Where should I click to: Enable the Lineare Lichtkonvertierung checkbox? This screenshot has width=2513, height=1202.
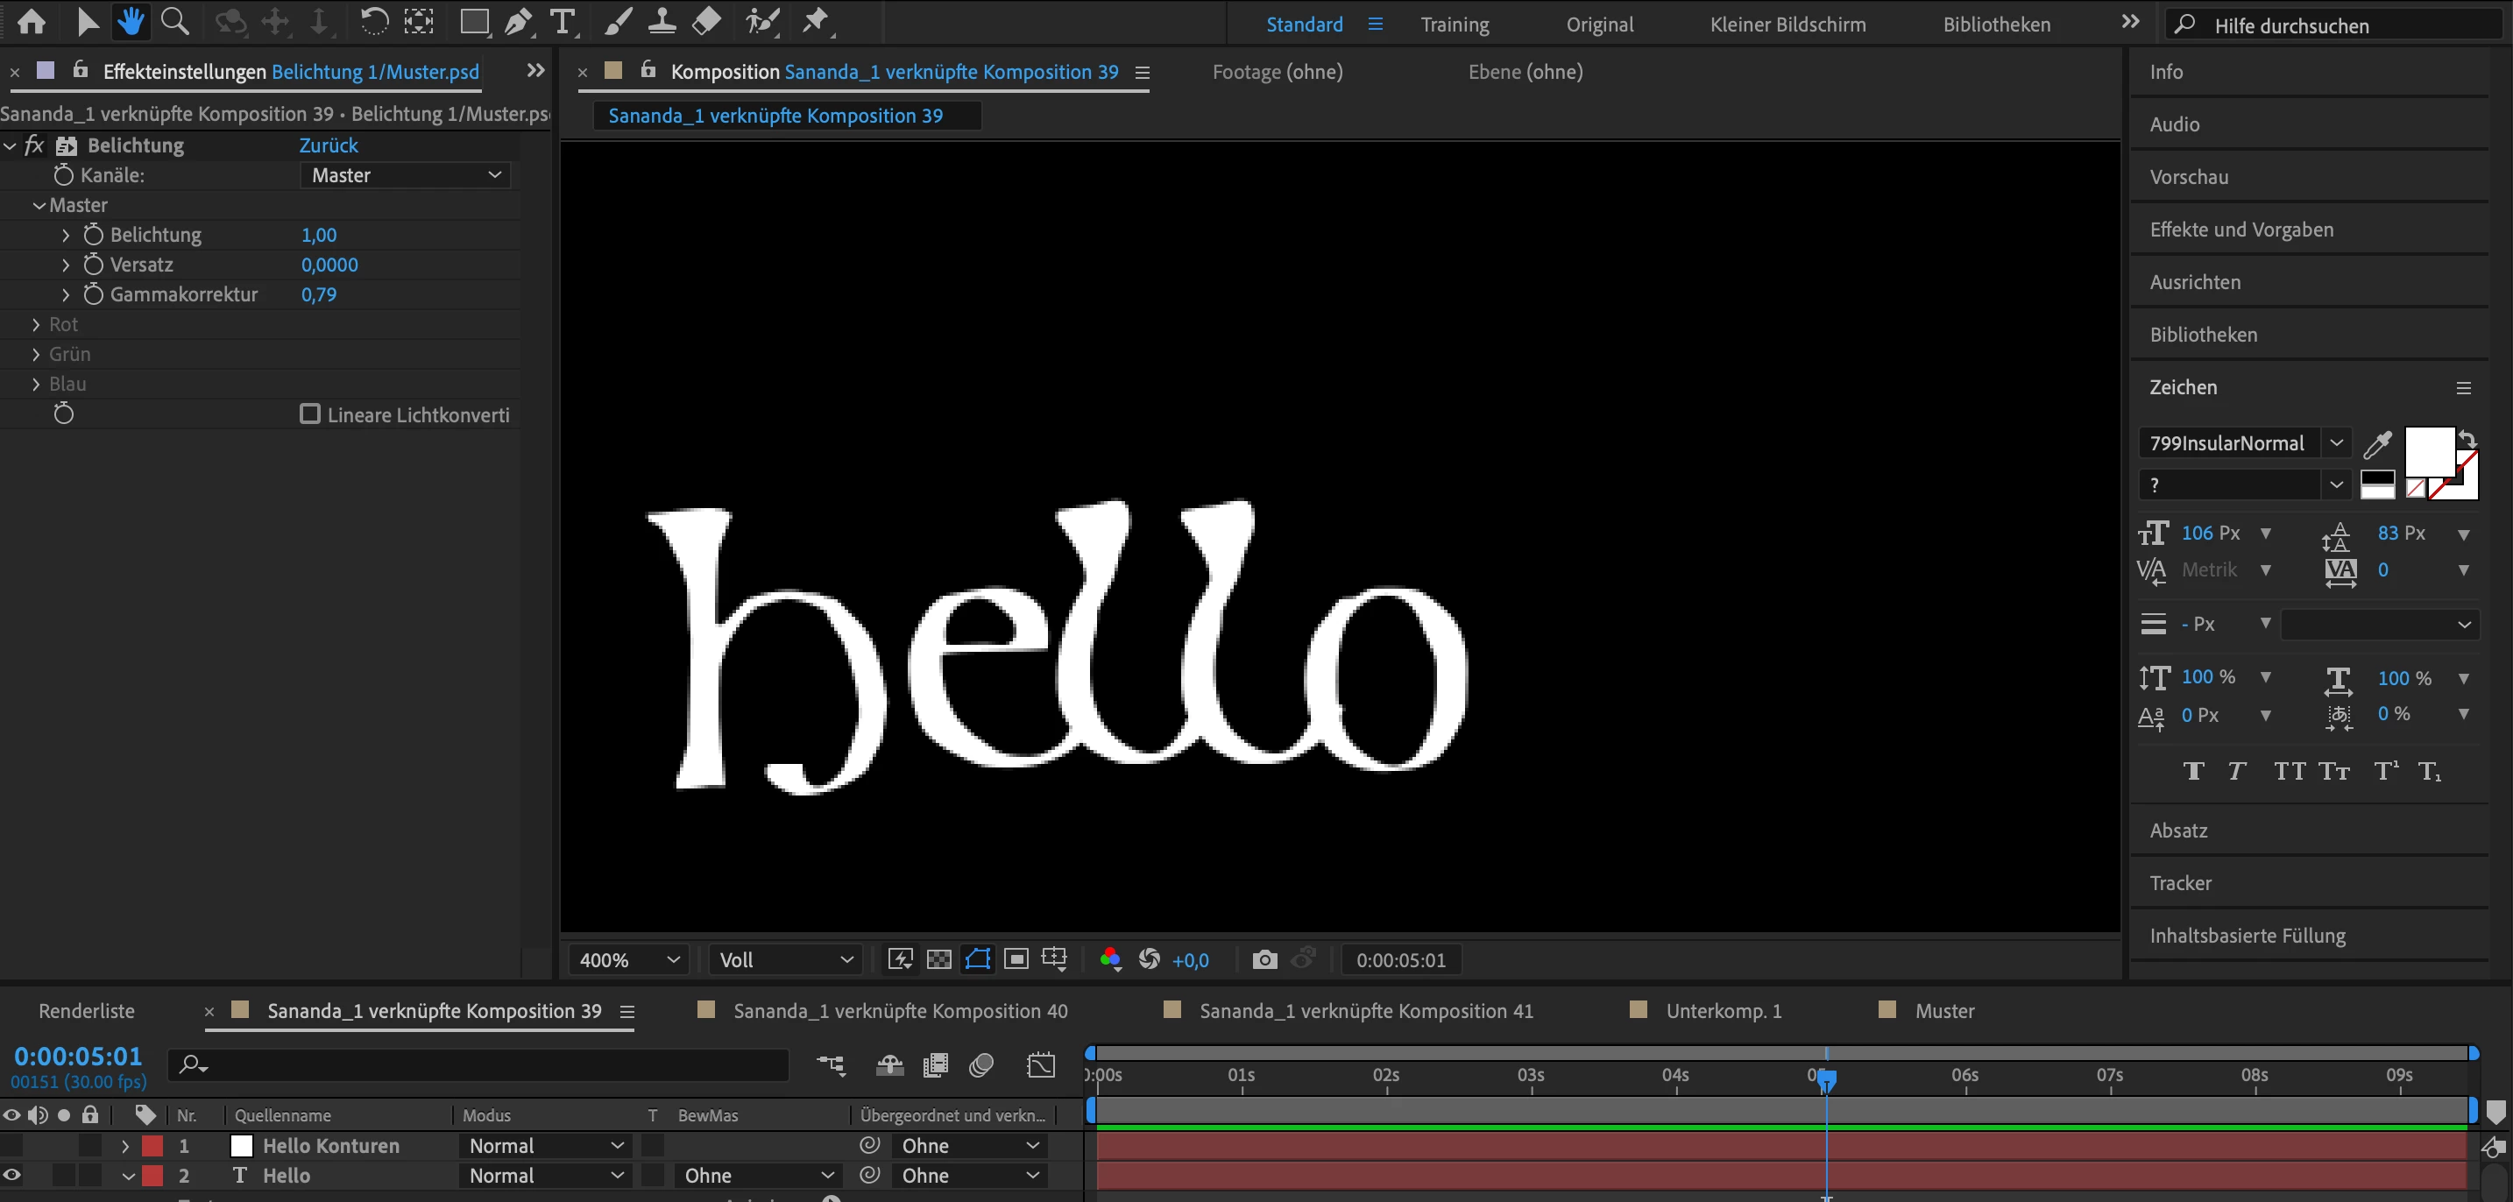pos(310,414)
